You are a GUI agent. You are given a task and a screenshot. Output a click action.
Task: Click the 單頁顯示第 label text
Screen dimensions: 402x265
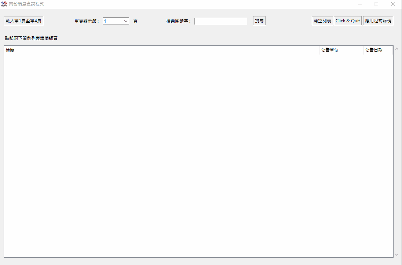[87, 21]
